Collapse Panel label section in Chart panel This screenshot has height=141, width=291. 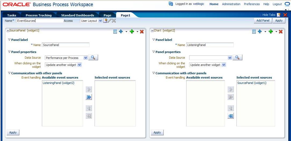(154, 40)
